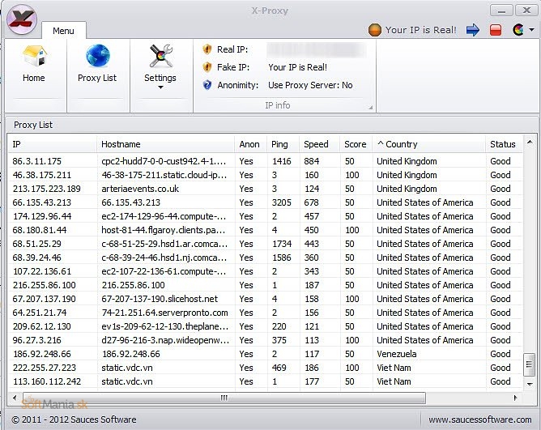The height and width of the screenshot is (430, 541).
Task: Select proxy row 107.22.136.61
Action: coord(265,271)
